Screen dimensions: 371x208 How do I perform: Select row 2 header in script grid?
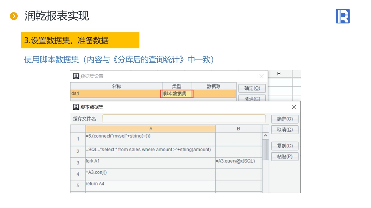(78, 152)
